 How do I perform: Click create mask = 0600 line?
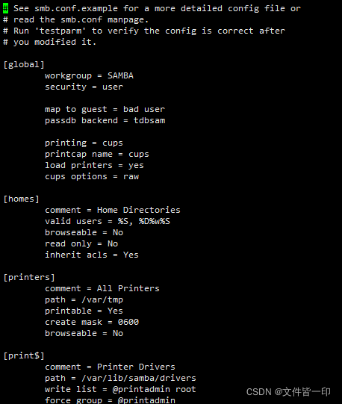click(92, 322)
